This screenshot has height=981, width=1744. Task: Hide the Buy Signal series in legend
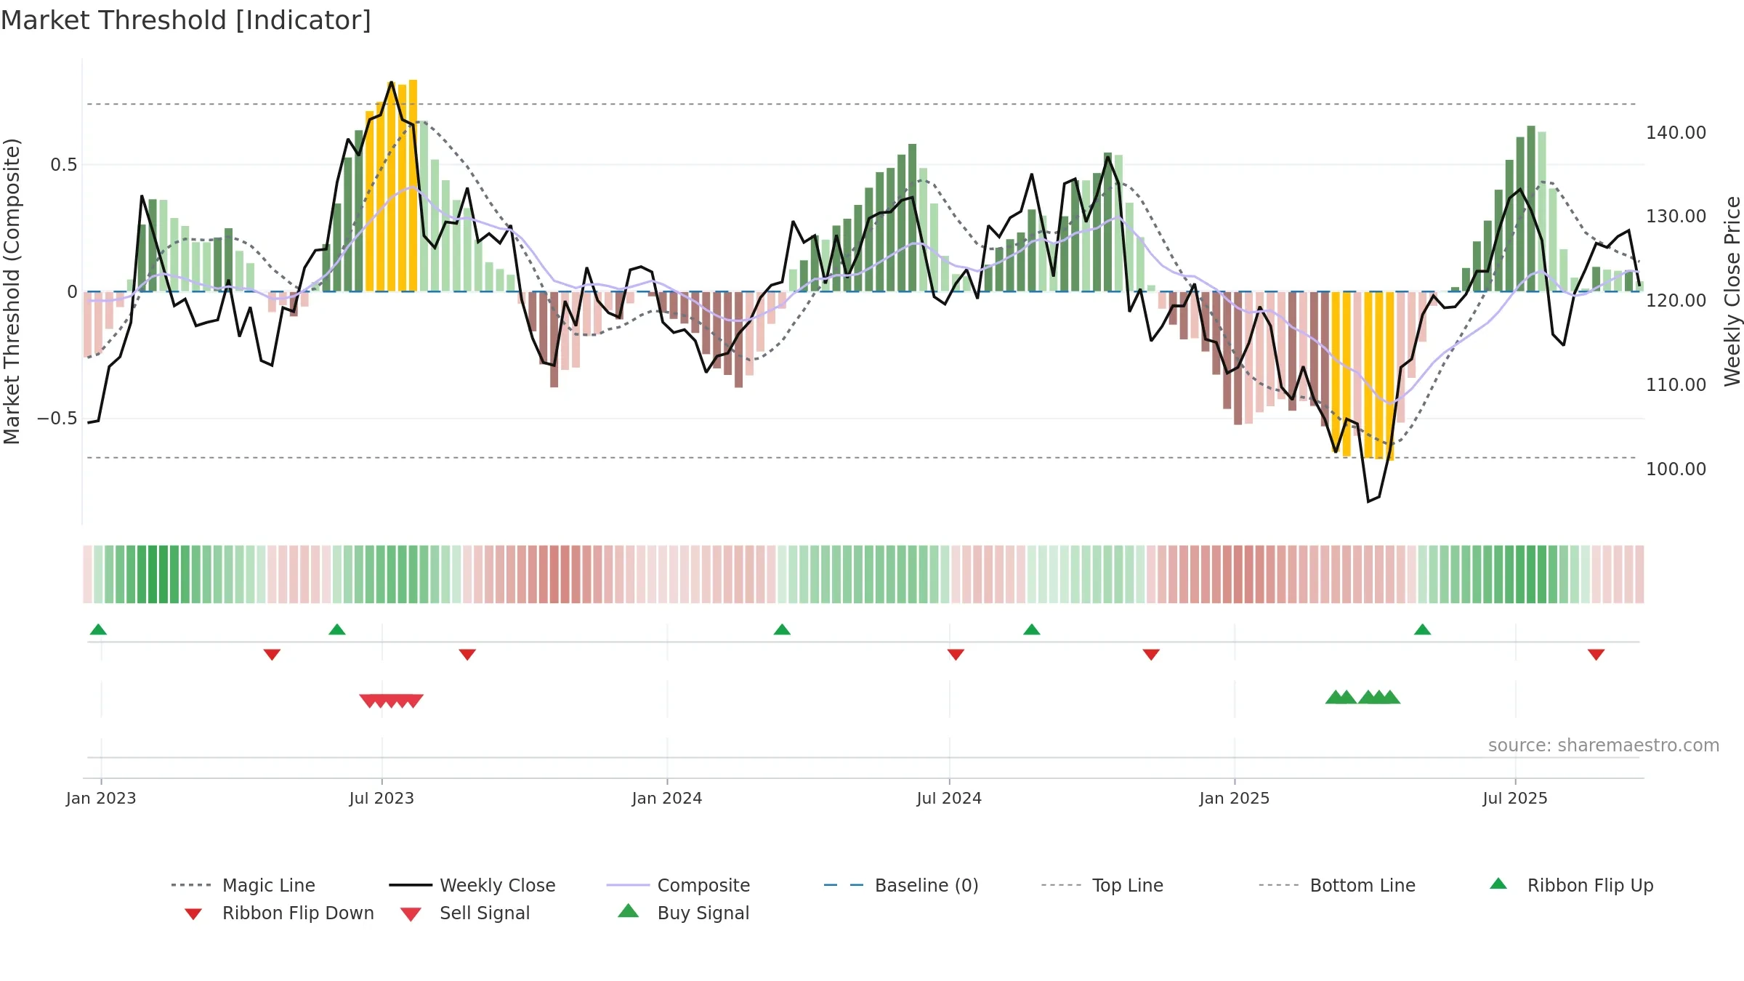click(x=683, y=913)
